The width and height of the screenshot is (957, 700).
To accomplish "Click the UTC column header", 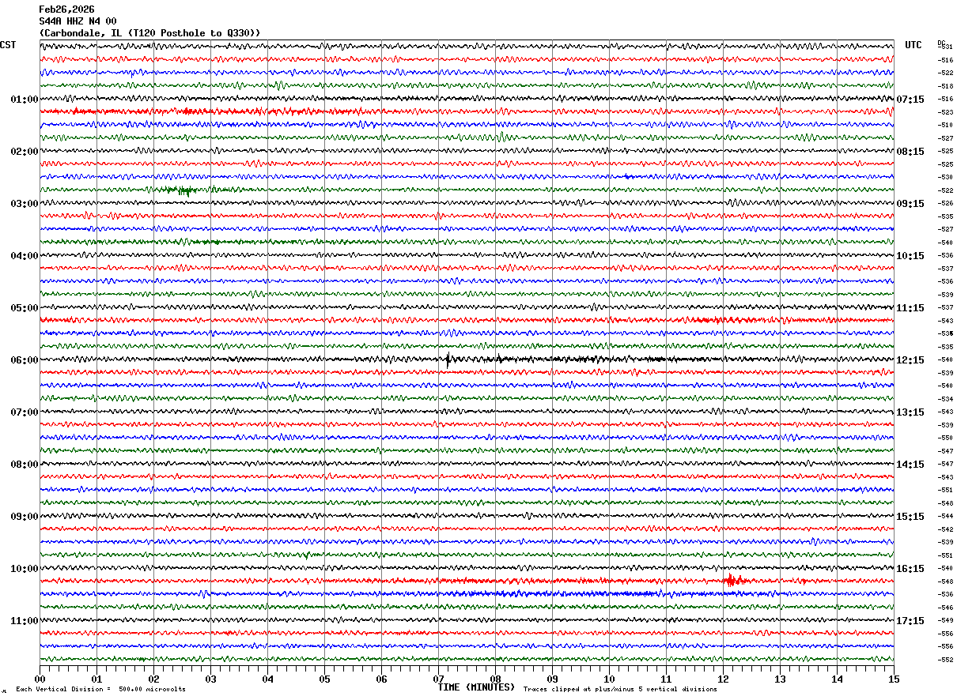I will (913, 45).
